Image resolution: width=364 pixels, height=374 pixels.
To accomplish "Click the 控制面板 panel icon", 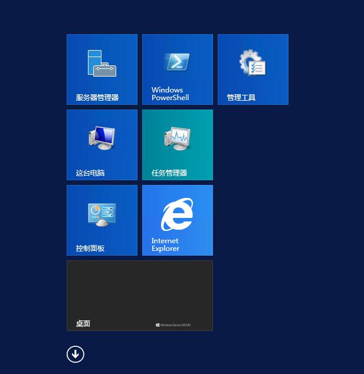I will pos(101,214).
